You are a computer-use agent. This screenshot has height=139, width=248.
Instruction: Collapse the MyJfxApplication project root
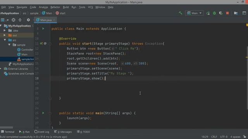coord(1,26)
